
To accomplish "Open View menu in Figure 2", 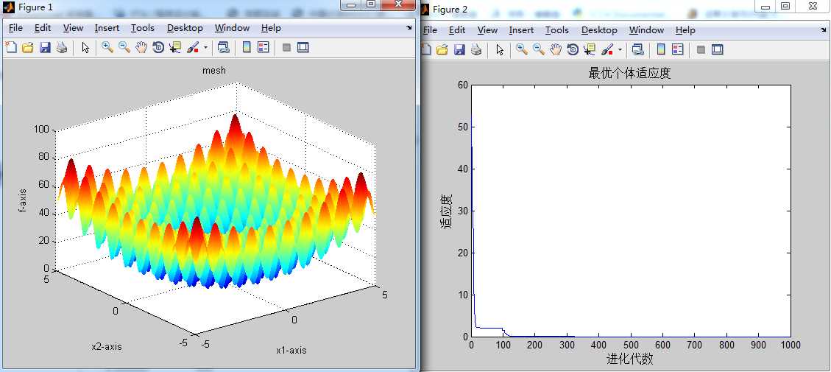I will 487,30.
